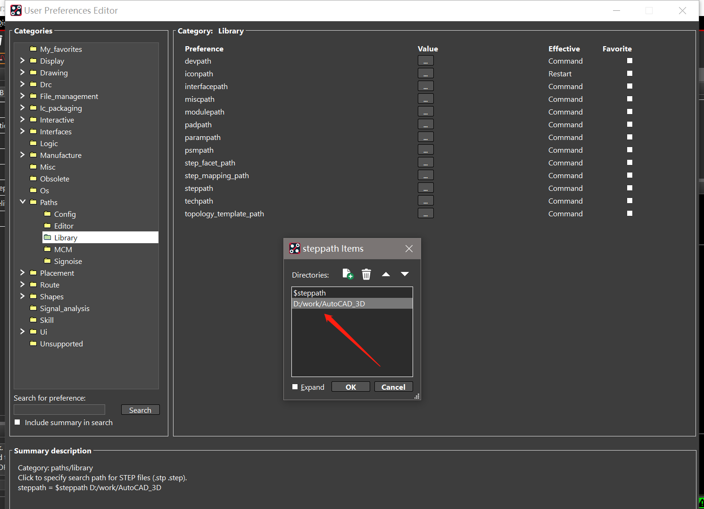Mark techpath as favorite
This screenshot has height=509, width=704.
(629, 201)
